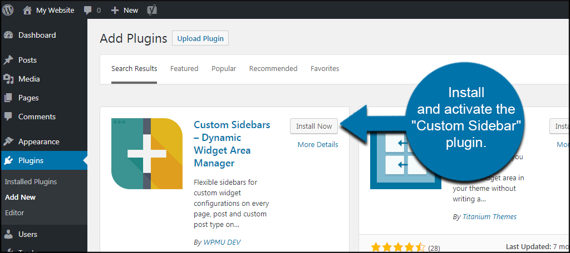Screen dimensions: 570x253
Task: Open the Yoast SEO icon in admin bar
Action: pos(152,10)
